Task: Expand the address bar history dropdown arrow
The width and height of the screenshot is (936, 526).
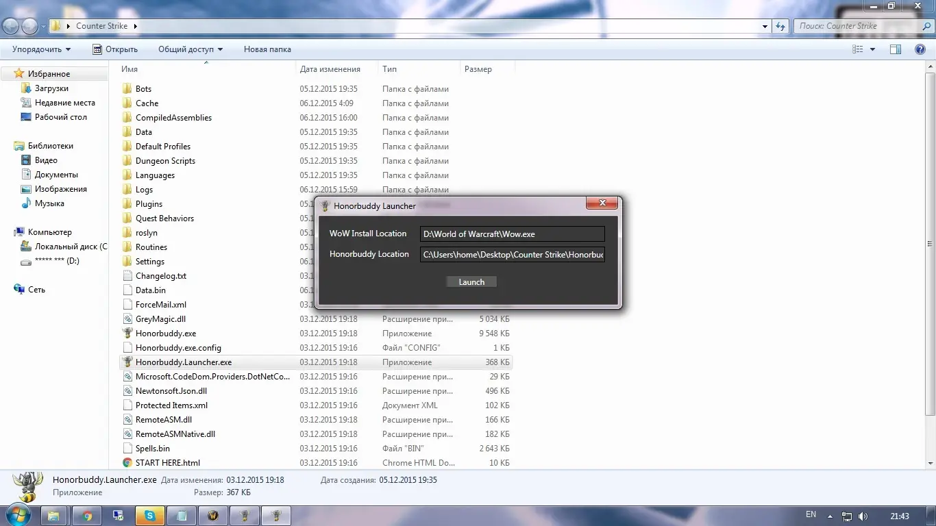Action: (765, 26)
